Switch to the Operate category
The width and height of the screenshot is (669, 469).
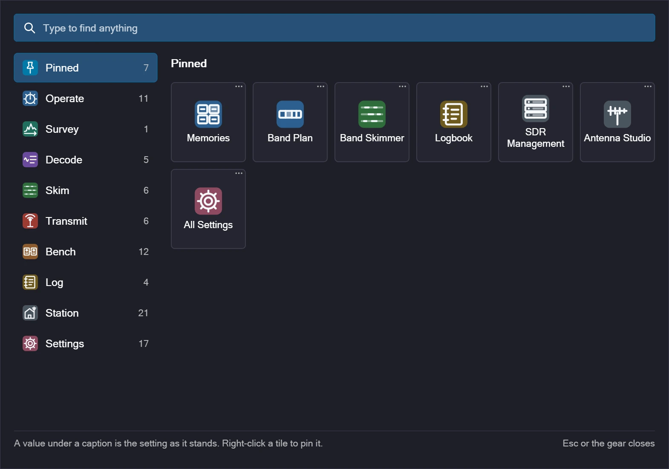click(x=86, y=98)
